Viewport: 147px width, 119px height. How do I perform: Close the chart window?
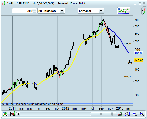pyautogui.click(x=144, y=3)
